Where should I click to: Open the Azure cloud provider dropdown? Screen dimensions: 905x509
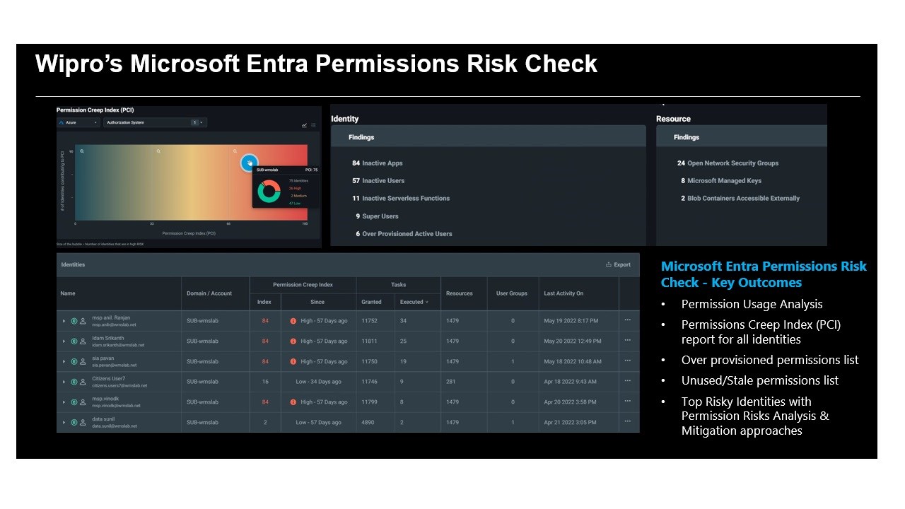78,122
